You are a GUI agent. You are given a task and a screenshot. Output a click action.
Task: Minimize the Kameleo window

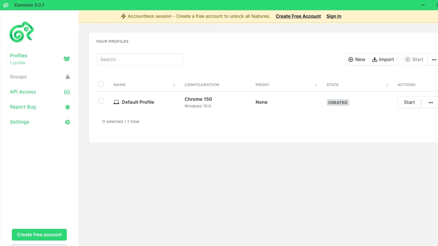[423, 5]
